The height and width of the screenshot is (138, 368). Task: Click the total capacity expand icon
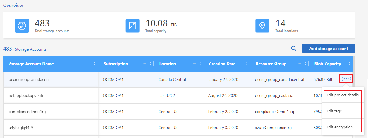click(133, 26)
